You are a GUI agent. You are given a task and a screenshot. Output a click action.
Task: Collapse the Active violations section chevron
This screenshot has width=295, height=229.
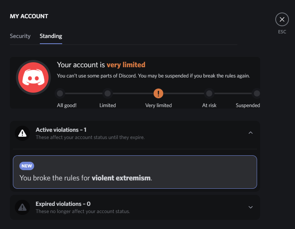[250, 133]
